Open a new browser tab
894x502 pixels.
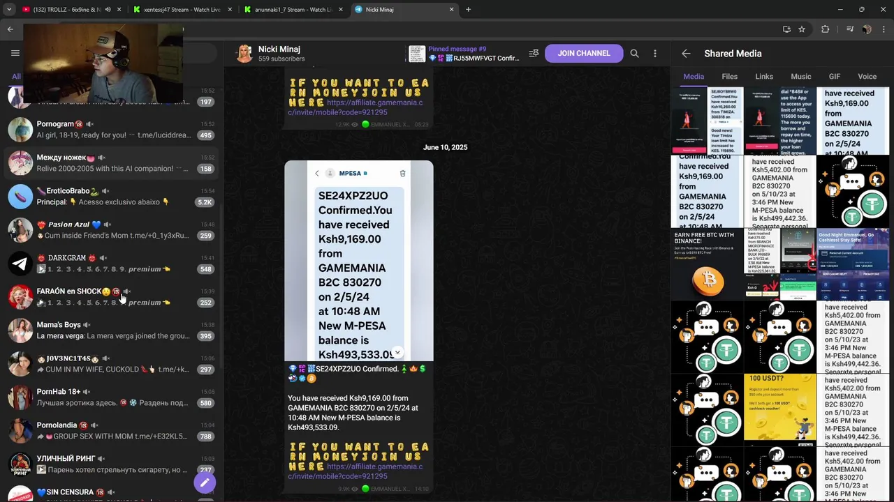point(468,10)
